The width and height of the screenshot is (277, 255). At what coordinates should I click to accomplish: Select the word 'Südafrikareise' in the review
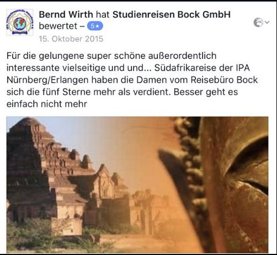click(x=185, y=68)
